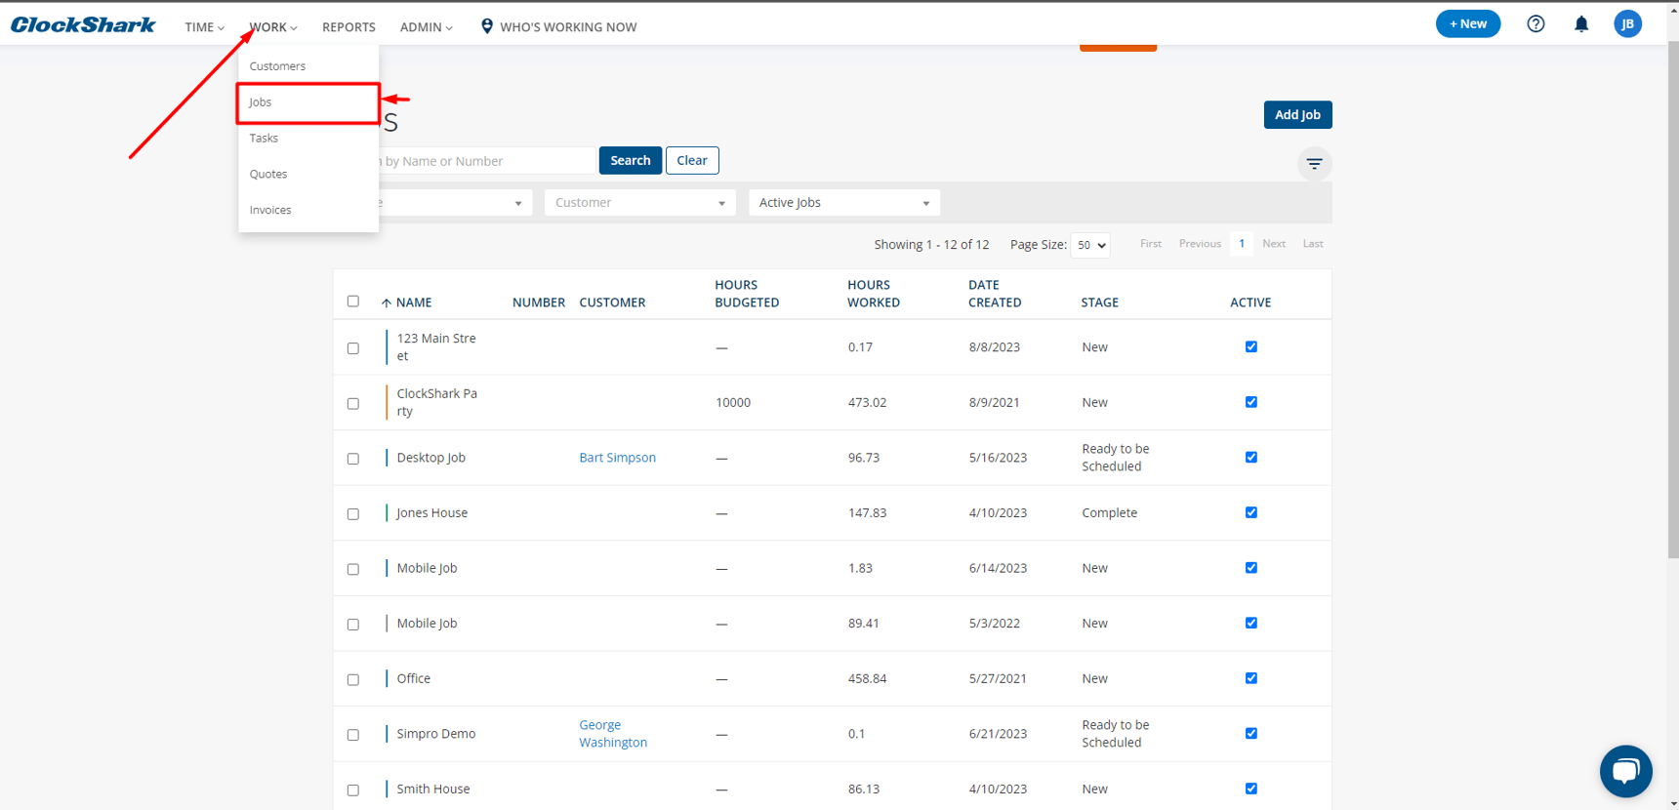Screen dimensions: 1679x810
Task: Click the job search input field
Action: pyautogui.click(x=486, y=161)
